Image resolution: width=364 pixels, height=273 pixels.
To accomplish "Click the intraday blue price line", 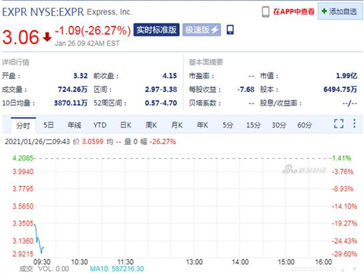I will tap(39, 239).
